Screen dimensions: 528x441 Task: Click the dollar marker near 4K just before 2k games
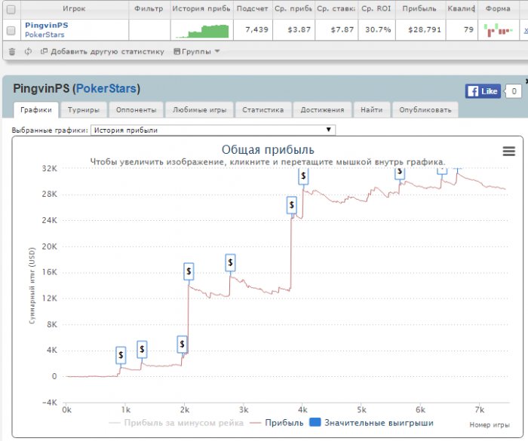183,345
